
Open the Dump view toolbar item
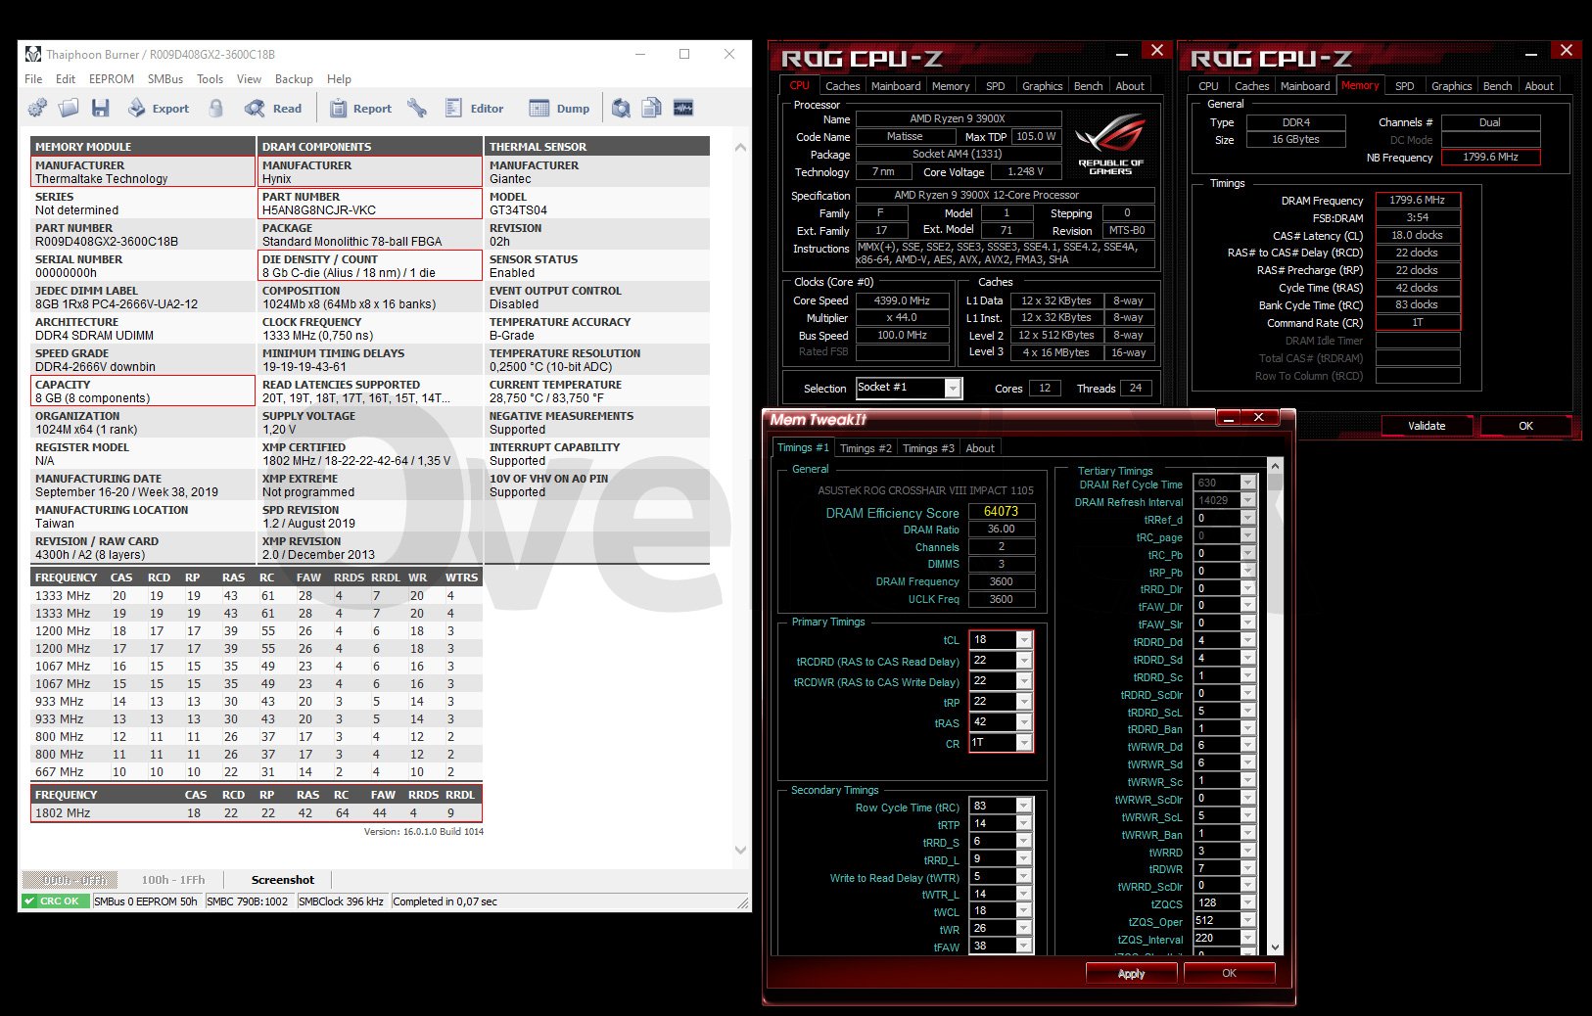[559, 109]
